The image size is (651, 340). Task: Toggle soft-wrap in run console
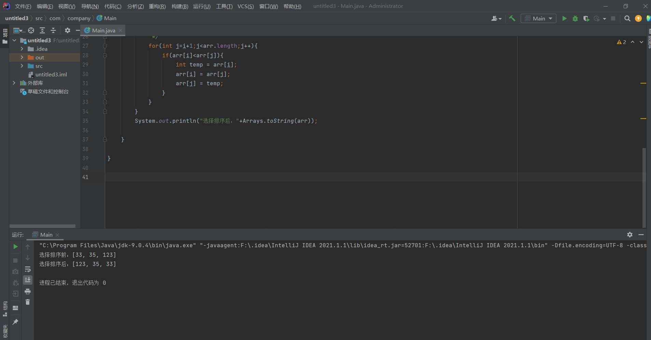pos(28,269)
